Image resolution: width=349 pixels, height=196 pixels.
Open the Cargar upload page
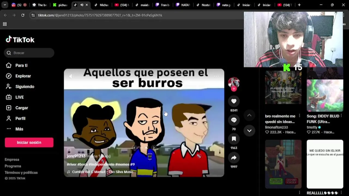click(x=22, y=108)
